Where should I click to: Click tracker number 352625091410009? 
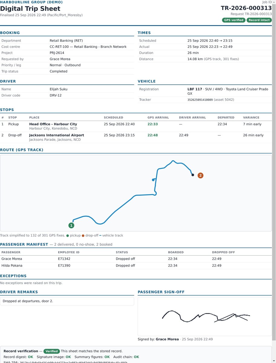[200, 100]
